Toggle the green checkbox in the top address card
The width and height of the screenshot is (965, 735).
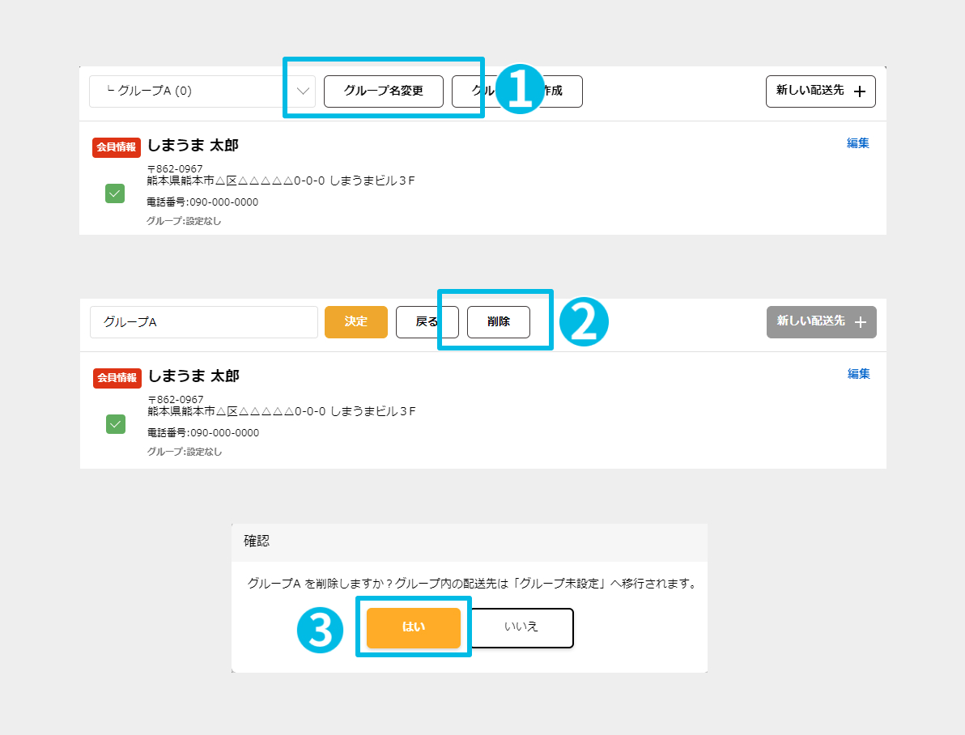[x=115, y=193]
